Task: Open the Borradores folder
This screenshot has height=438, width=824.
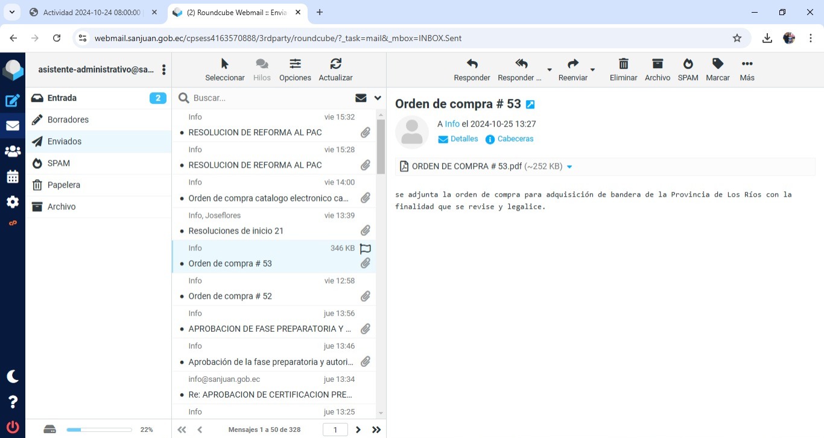Action: (68, 119)
